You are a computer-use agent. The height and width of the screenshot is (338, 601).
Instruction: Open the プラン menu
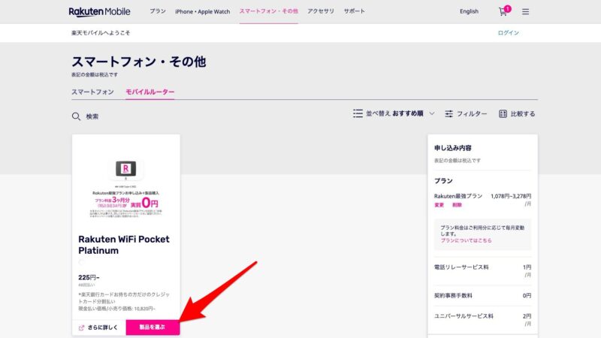click(x=158, y=11)
